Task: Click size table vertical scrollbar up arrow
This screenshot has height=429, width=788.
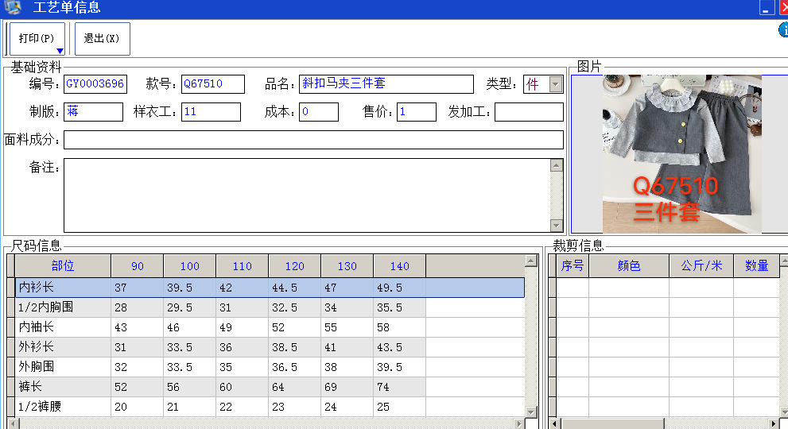Action: (531, 261)
